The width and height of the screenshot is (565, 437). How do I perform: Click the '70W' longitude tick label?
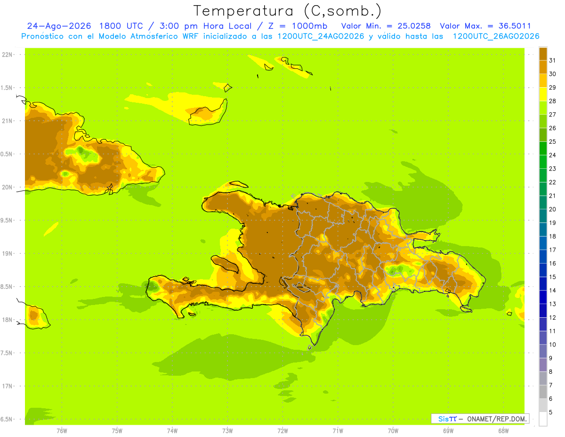tap(393, 431)
